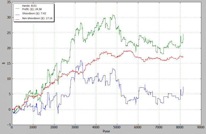206x134 pixels.
Task: Click the y-axis tick value 5
Action: click(10, 94)
